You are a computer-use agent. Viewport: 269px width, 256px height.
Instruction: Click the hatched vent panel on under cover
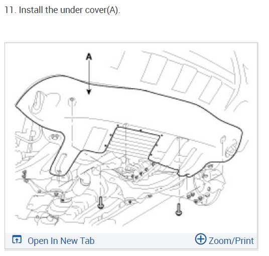[133, 141]
